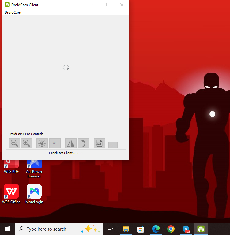The height and width of the screenshot is (235, 230).
Task: Click the zoom in magnifier button
Action: pyautogui.click(x=26, y=143)
